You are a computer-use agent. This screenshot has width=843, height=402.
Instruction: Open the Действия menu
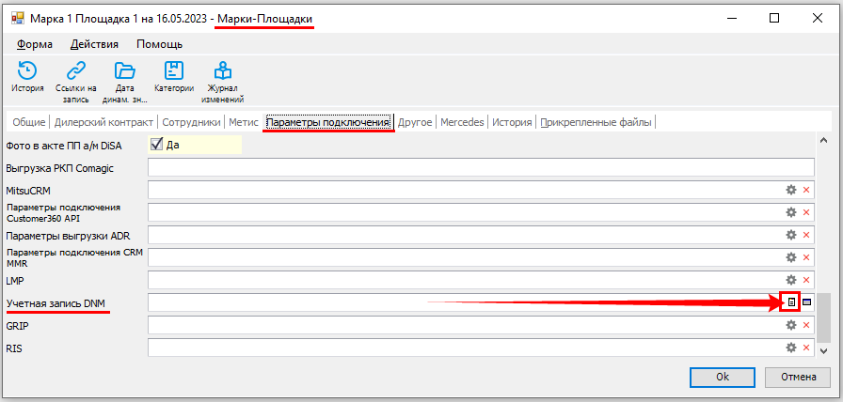click(x=94, y=44)
